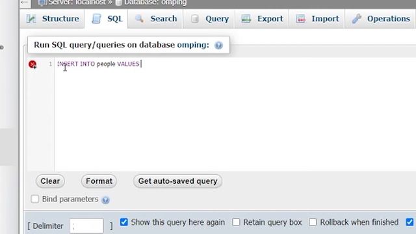Switch to the SQL tab

107,19
